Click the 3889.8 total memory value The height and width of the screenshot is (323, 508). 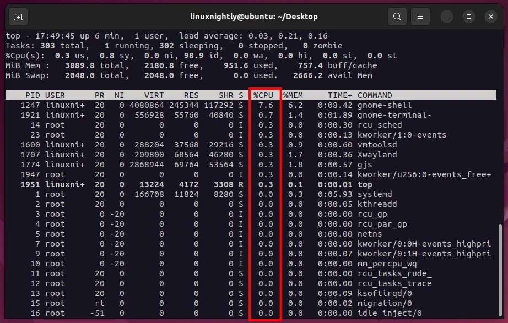point(80,65)
